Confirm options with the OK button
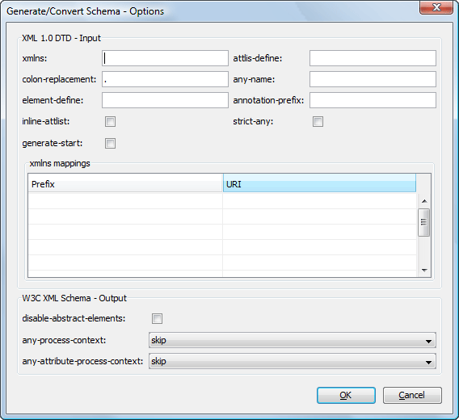 pyautogui.click(x=346, y=395)
